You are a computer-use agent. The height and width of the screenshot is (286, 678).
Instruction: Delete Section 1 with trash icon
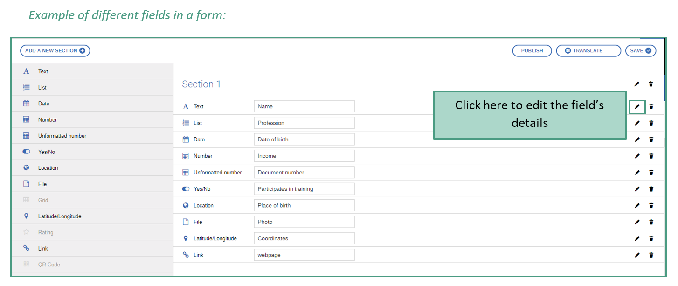click(651, 84)
